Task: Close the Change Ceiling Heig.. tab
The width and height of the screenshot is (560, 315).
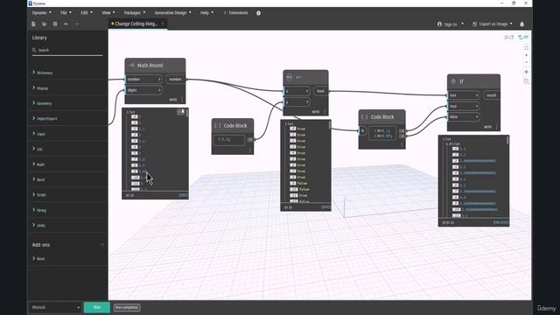Action: coord(163,24)
